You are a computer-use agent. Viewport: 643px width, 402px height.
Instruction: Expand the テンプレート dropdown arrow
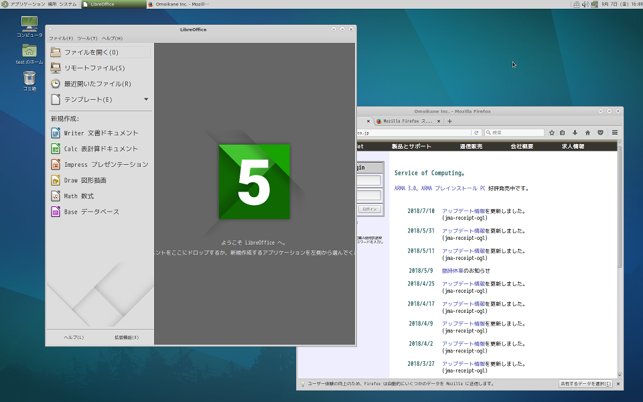tap(146, 99)
